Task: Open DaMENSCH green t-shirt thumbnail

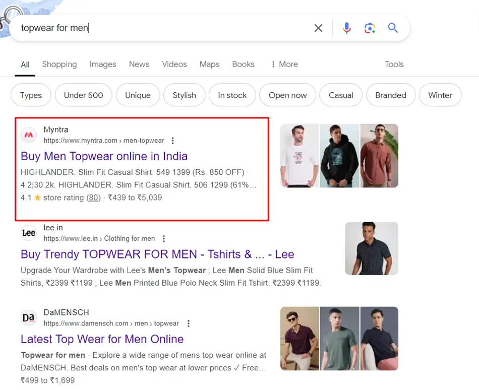Action: [x=339, y=339]
